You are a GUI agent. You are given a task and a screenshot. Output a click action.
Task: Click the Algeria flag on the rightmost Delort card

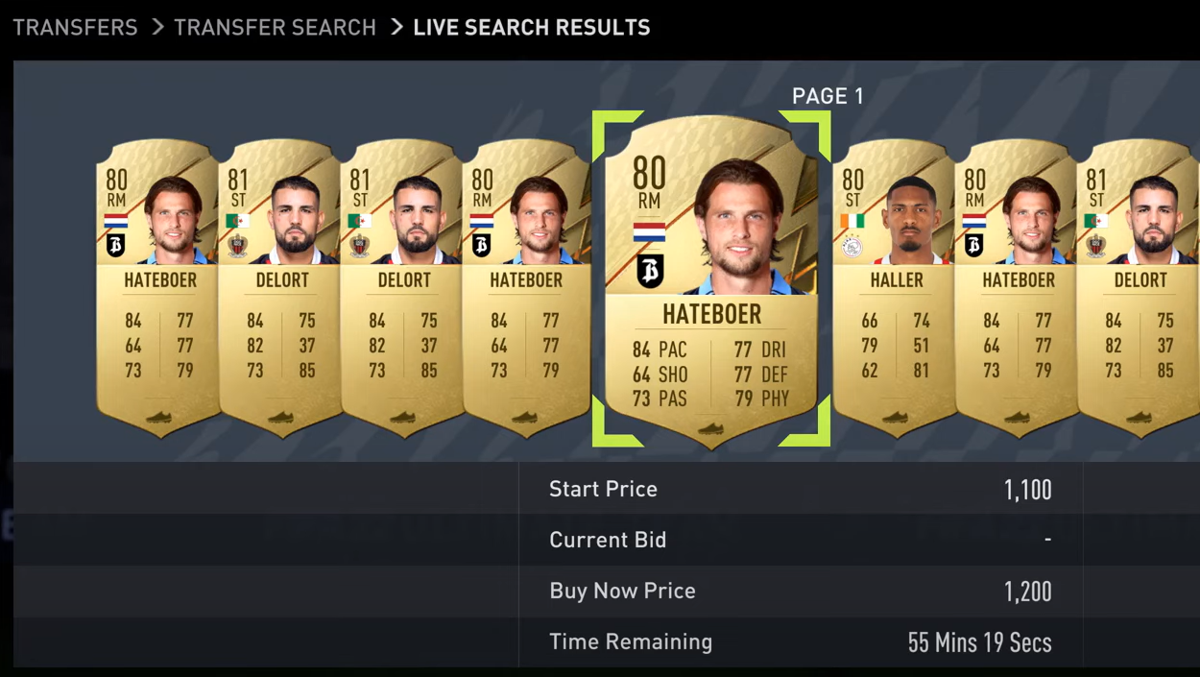tap(1095, 221)
